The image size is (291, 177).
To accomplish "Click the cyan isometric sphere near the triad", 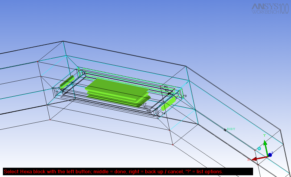I will click(259, 149).
